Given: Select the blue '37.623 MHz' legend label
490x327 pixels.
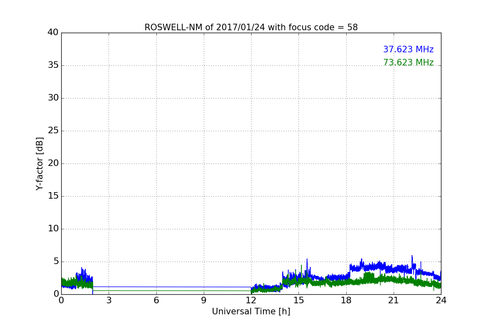Looking at the screenshot, I should (408, 49).
